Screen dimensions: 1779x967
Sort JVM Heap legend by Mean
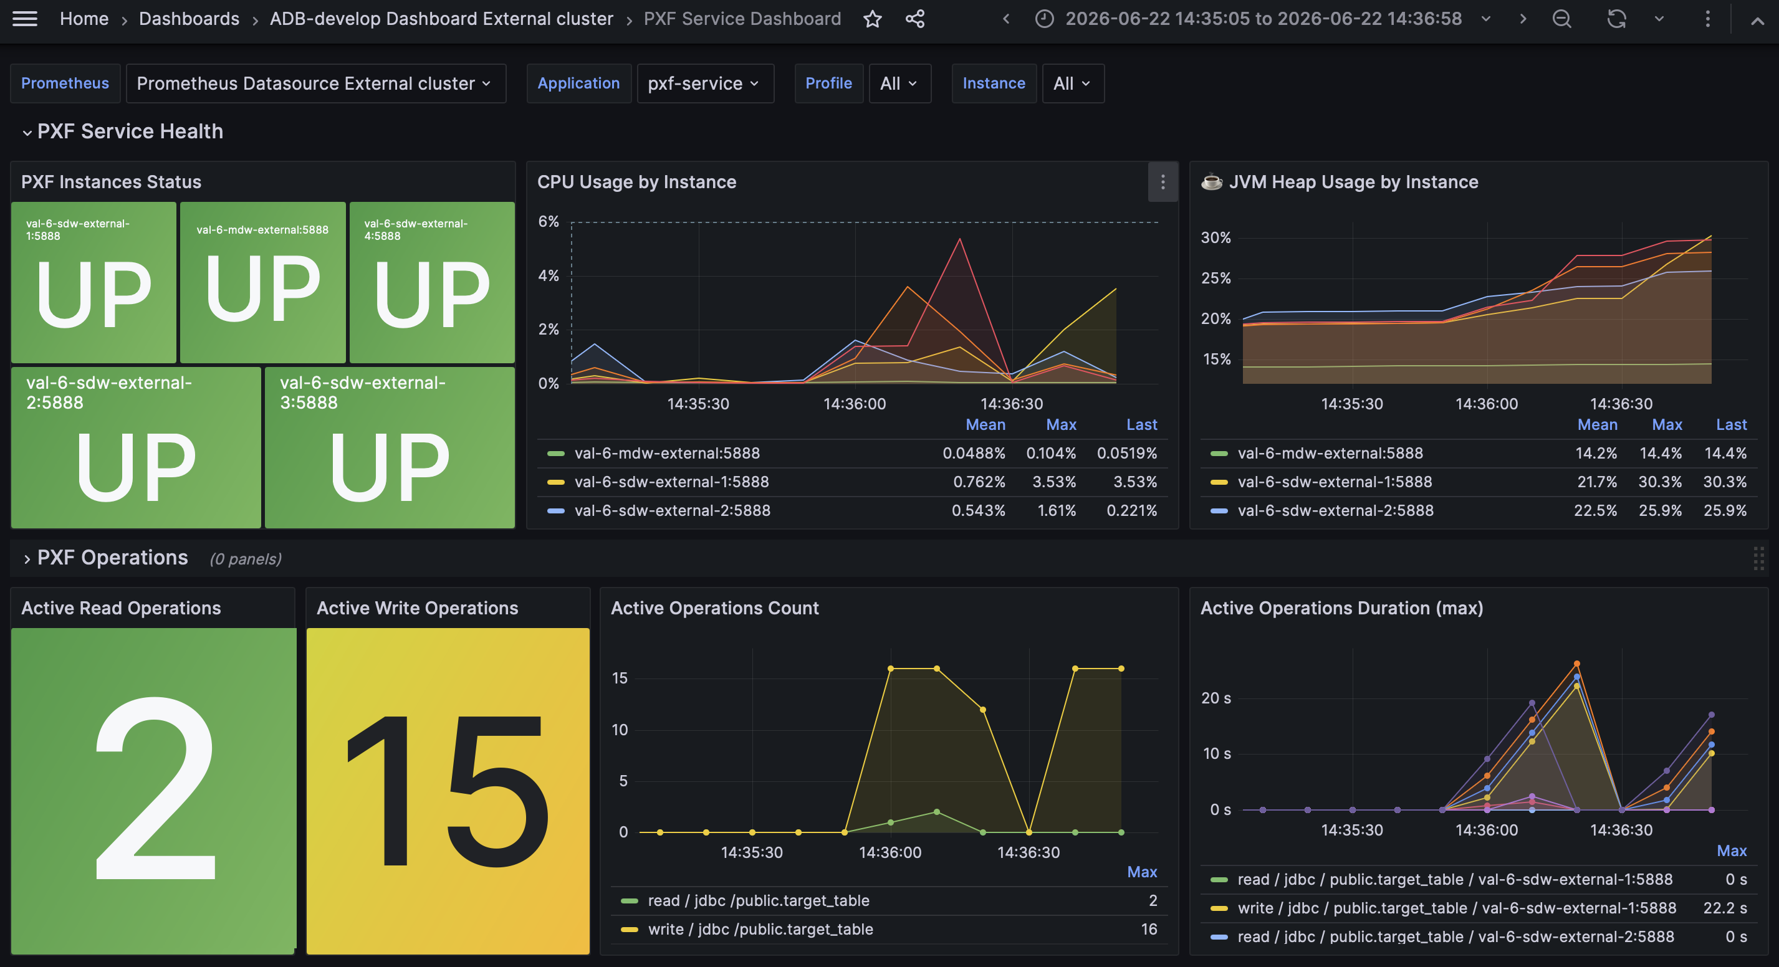[1597, 424]
